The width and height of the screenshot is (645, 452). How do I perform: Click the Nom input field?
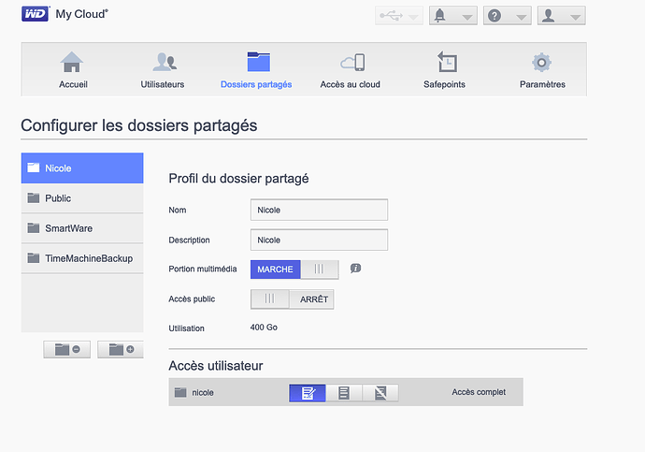[x=319, y=210]
